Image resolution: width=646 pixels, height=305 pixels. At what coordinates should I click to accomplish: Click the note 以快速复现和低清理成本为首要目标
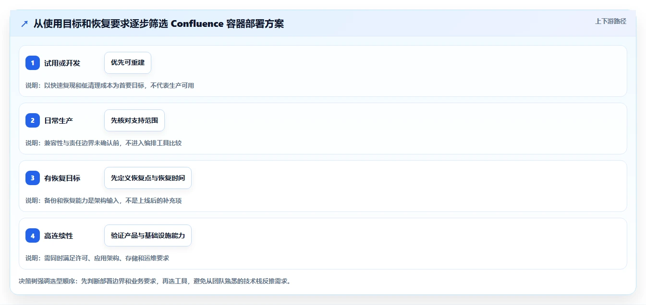[95, 85]
